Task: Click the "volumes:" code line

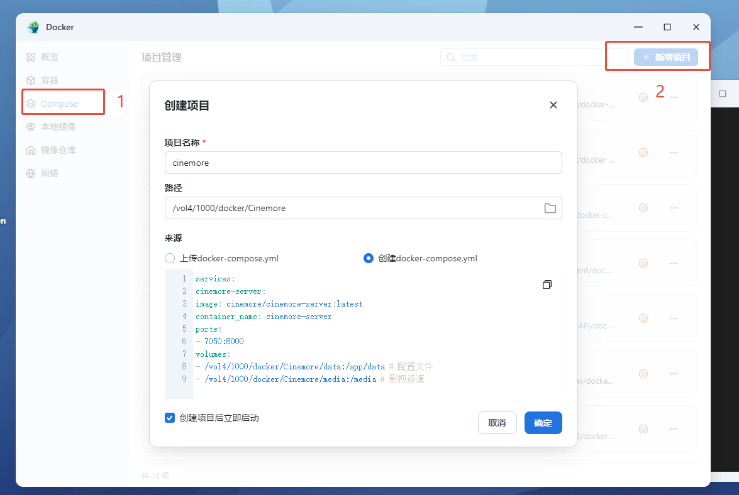Action: (x=213, y=354)
